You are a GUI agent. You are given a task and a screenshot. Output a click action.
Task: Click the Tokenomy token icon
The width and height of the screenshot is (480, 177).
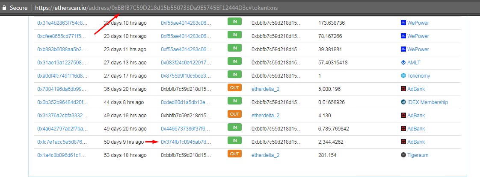[403, 75]
